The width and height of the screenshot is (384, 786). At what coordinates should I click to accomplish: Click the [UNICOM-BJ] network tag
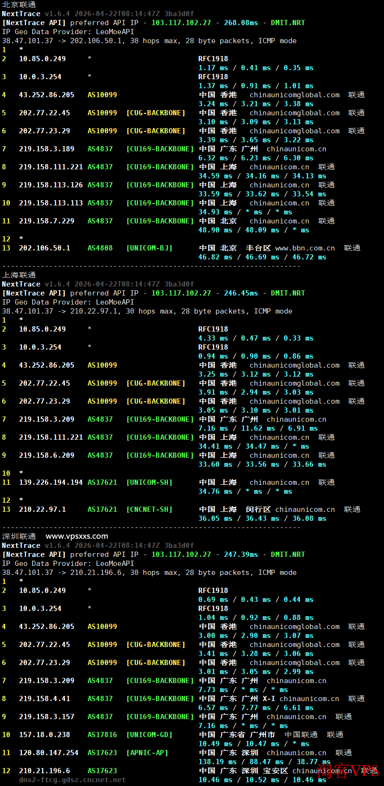tap(150, 248)
